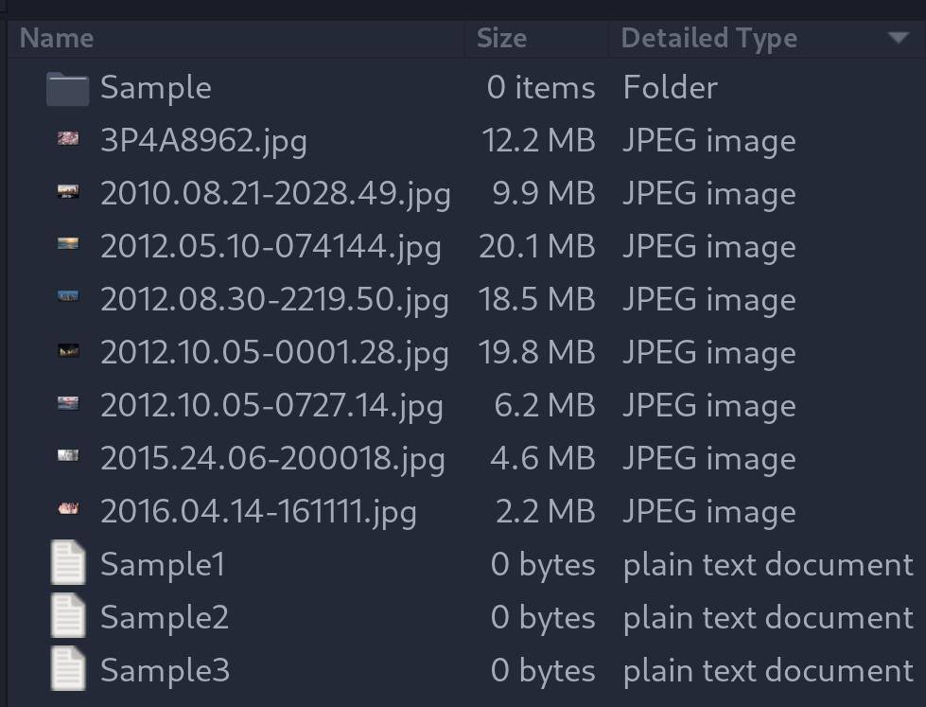Image resolution: width=926 pixels, height=707 pixels.
Task: Sort files by the Size column
Action: click(501, 38)
